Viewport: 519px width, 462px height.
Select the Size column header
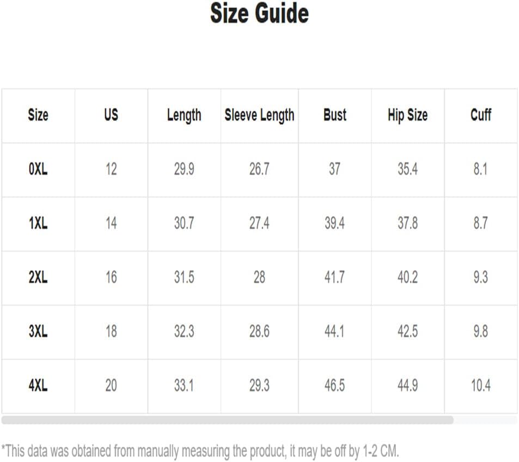(x=38, y=115)
